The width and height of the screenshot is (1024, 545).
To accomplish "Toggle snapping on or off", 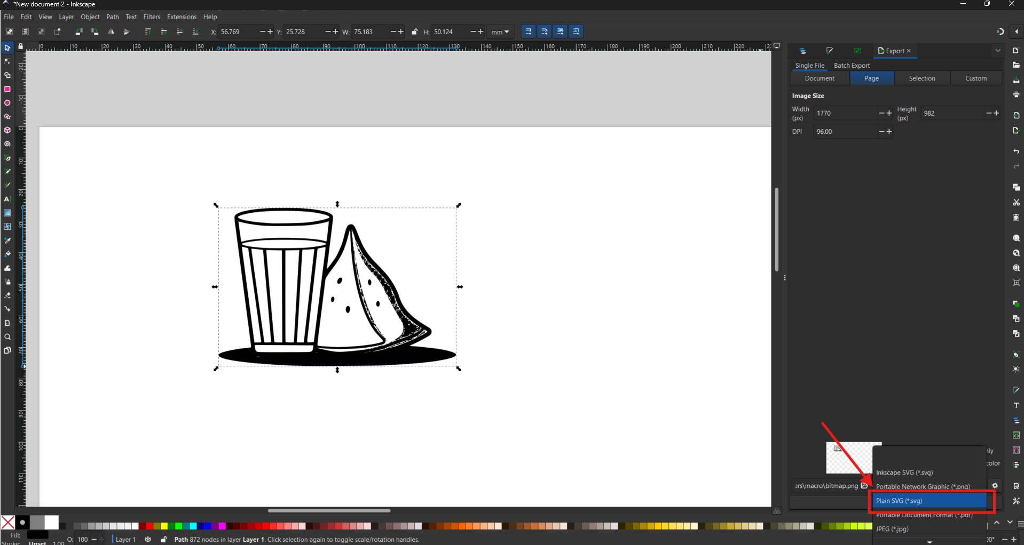I will 1001,32.
